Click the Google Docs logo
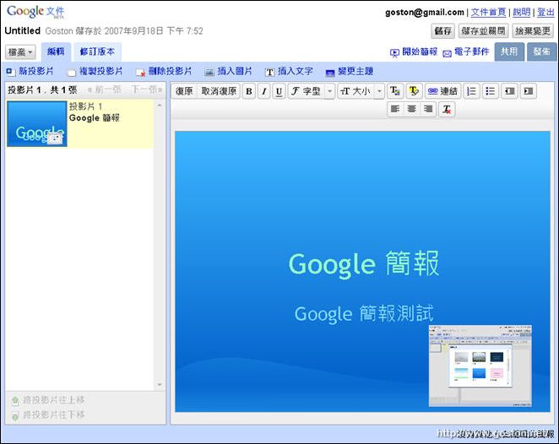The image size is (559, 444). [35, 12]
